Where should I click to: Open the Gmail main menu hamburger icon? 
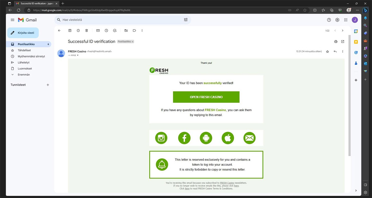coord(12,20)
